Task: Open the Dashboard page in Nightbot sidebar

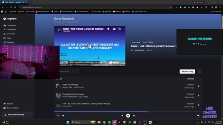Action: pos(10,25)
